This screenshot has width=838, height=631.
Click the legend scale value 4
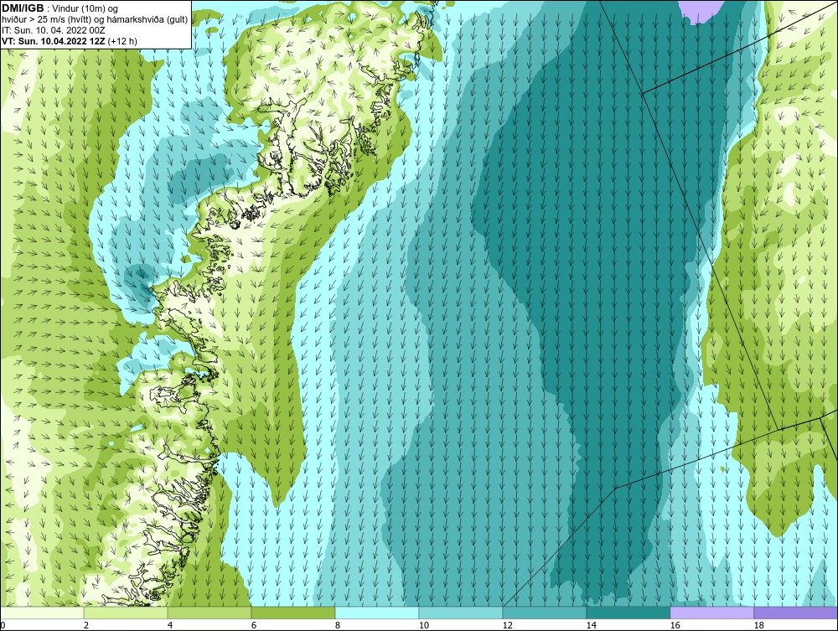tap(170, 625)
